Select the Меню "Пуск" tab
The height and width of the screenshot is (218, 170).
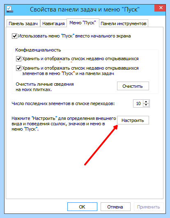(83, 23)
